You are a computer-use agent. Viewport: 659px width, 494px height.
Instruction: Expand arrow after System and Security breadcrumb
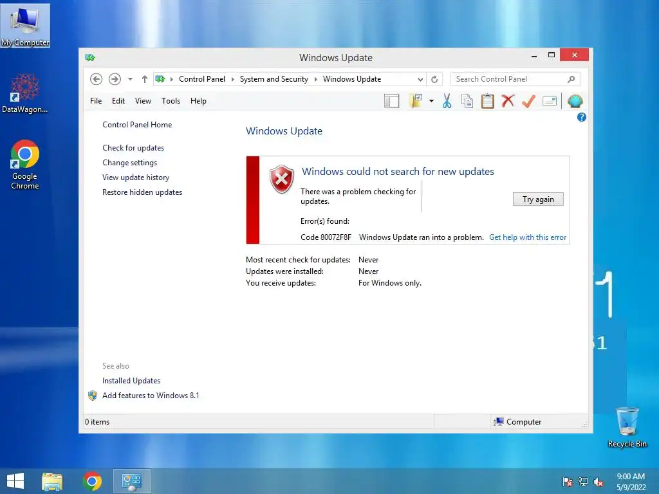click(315, 79)
